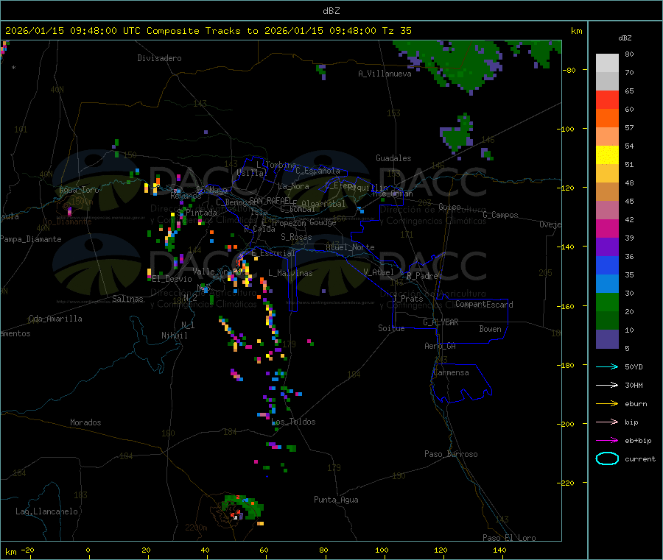Click the 'Los_Toldos' map label
Screen dimensions: 663x560
pos(293,422)
